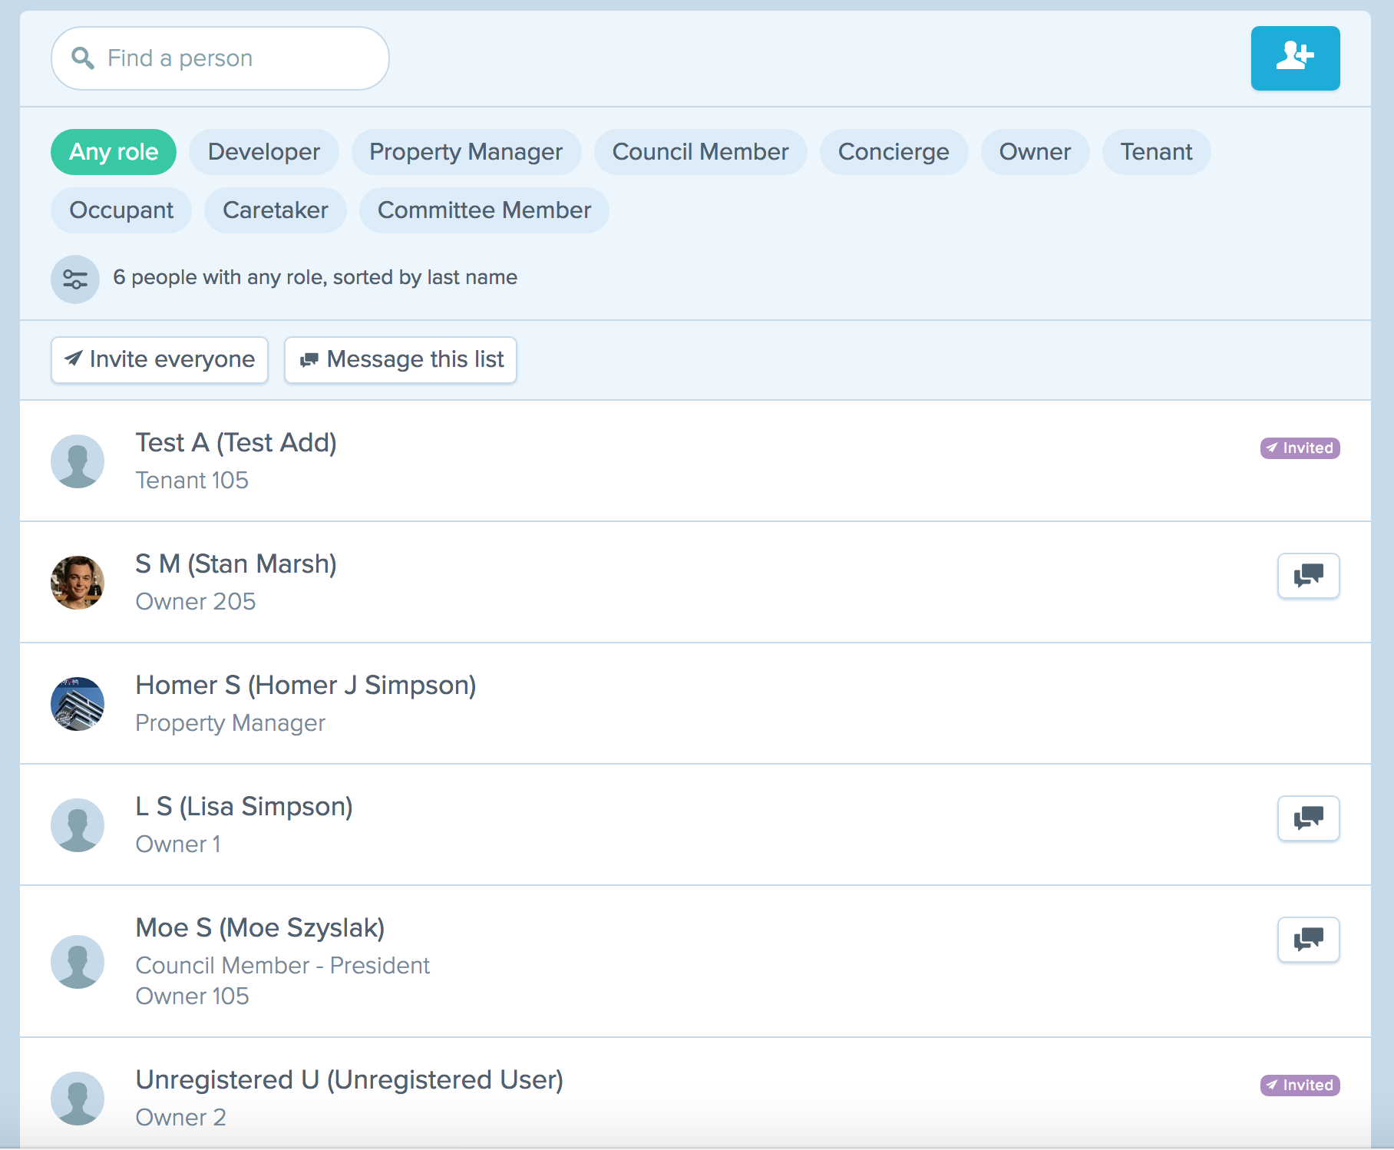Message Stan Marsh via chat icon
This screenshot has height=1150, width=1394.
pyautogui.click(x=1308, y=576)
